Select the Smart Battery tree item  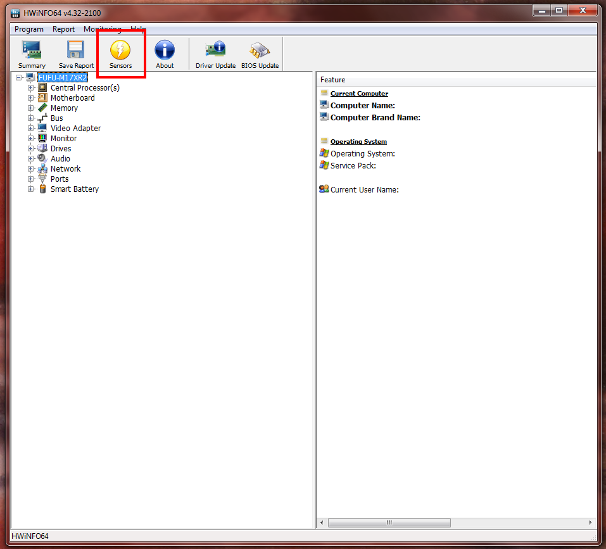75,189
